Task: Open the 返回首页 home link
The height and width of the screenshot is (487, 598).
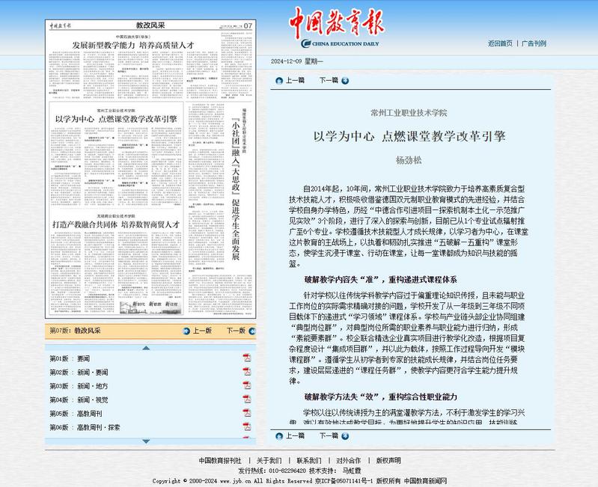Action: pos(500,43)
